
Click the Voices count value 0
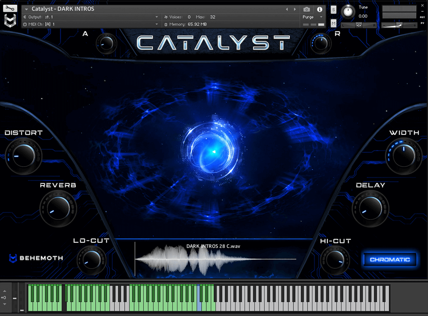click(x=189, y=17)
